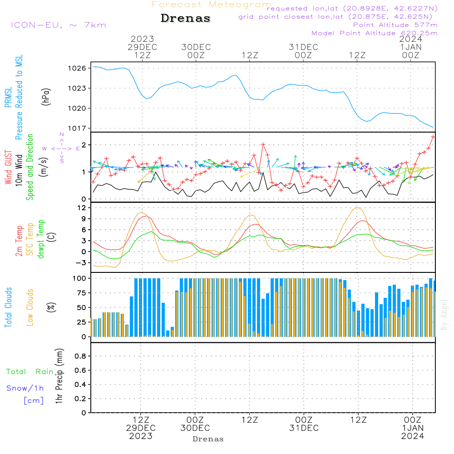
Task: Click the "Model Point Altitude 620.25m" line
Action: [x=375, y=33]
